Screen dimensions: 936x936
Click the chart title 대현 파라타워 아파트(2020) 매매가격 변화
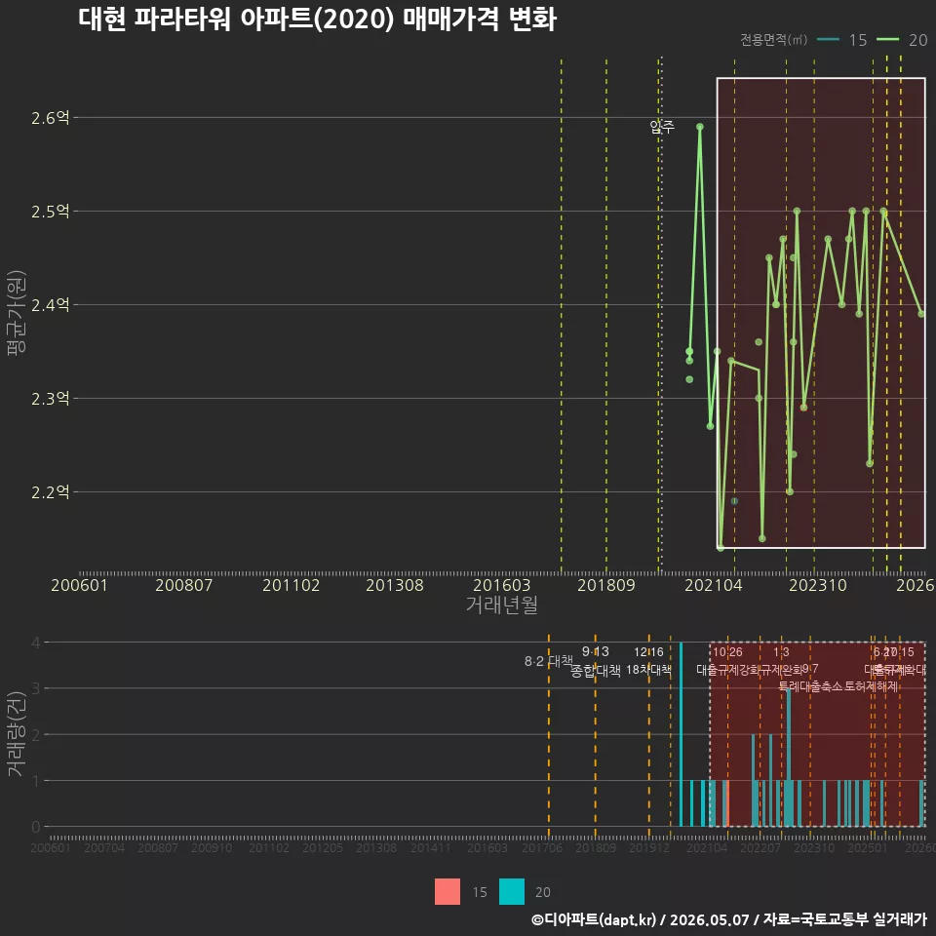pyautogui.click(x=318, y=19)
